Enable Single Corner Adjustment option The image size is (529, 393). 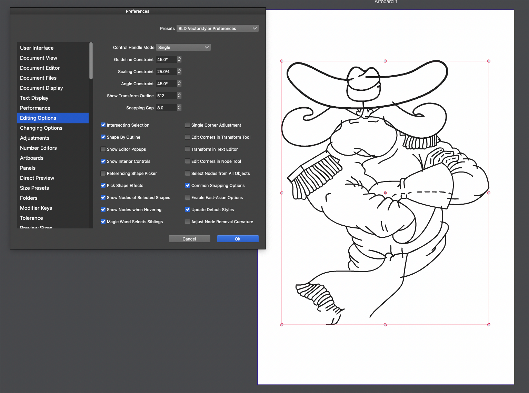pos(188,125)
